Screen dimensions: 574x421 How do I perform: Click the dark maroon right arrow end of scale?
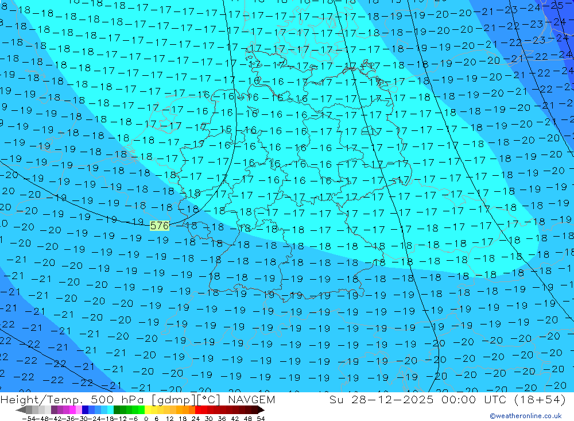tap(261, 410)
